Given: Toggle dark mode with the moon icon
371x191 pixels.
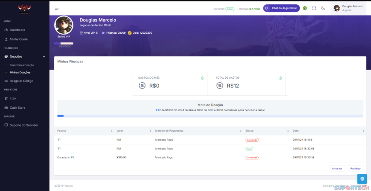Looking at the screenshot, I should click(323, 8).
